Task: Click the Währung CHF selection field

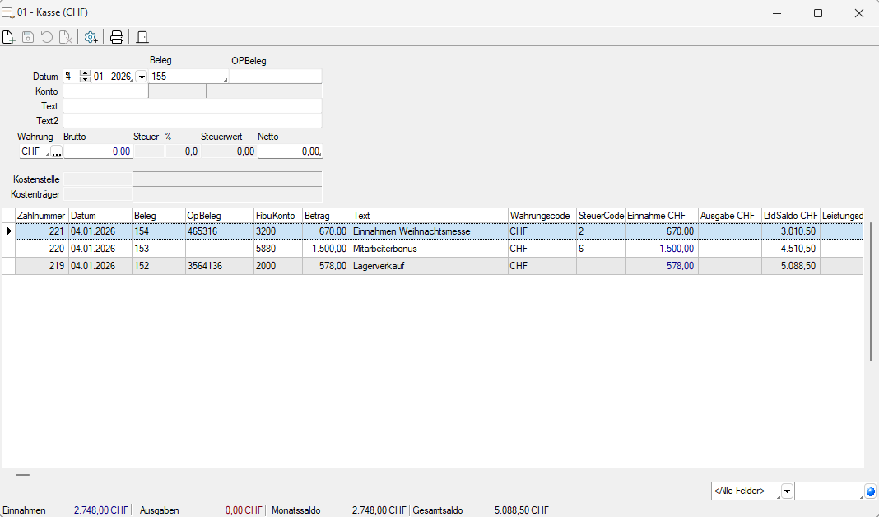Action: [x=33, y=151]
